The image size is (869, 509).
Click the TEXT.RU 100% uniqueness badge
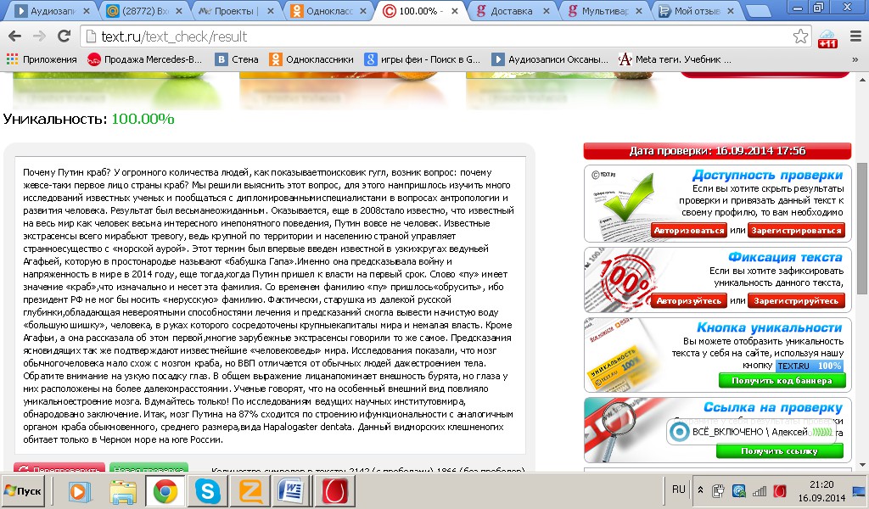pyautogui.click(x=809, y=366)
